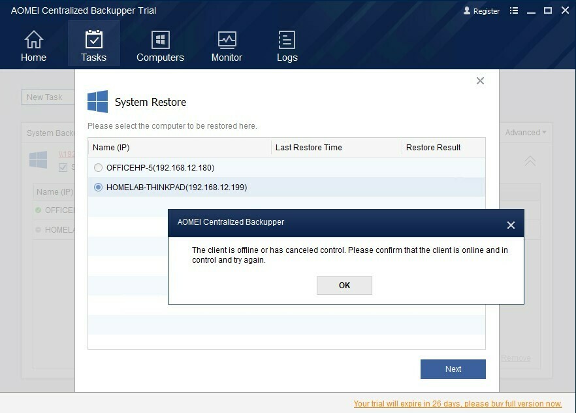Switch to the Tasks tab

[93, 44]
